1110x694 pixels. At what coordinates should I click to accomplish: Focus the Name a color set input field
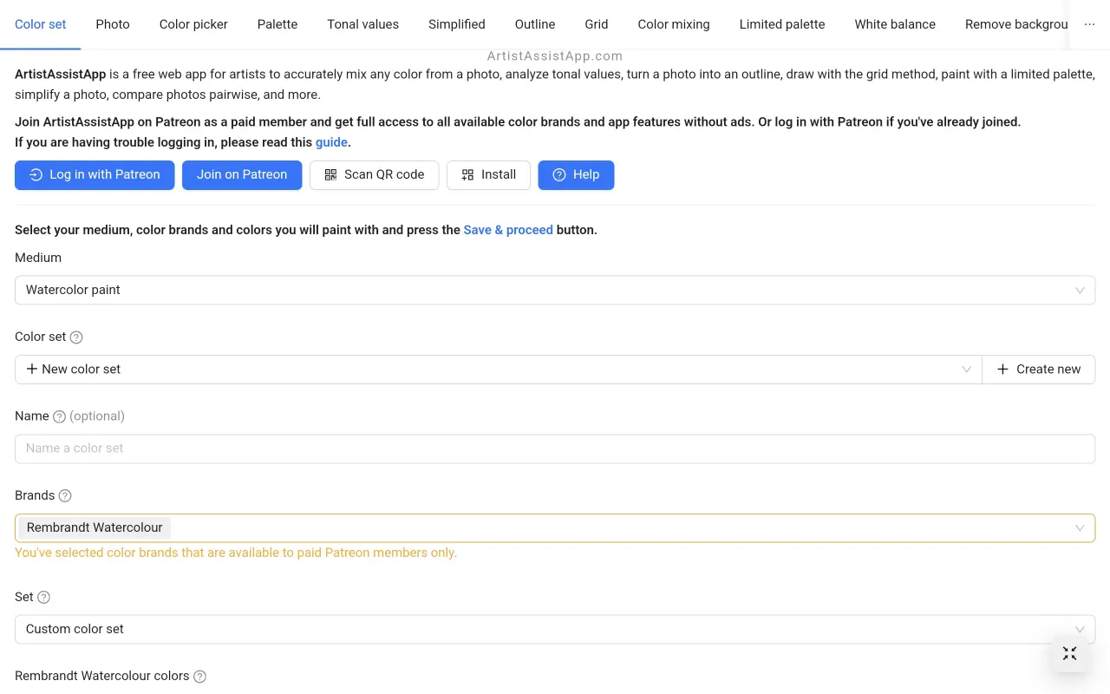(x=555, y=448)
